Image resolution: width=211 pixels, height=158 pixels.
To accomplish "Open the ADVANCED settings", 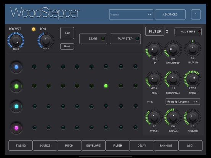I will 170,15.
